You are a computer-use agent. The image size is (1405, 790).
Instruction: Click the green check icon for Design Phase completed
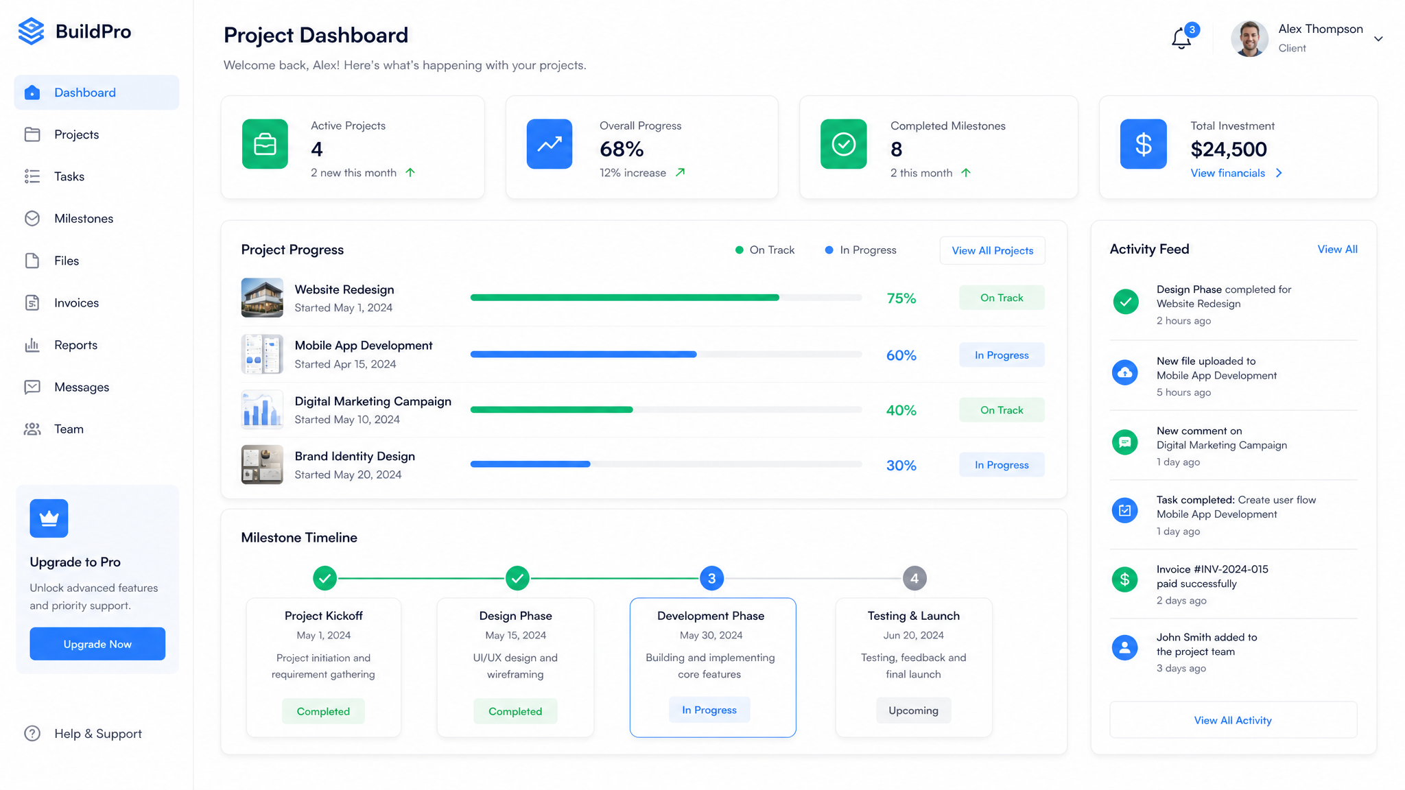tap(1125, 302)
